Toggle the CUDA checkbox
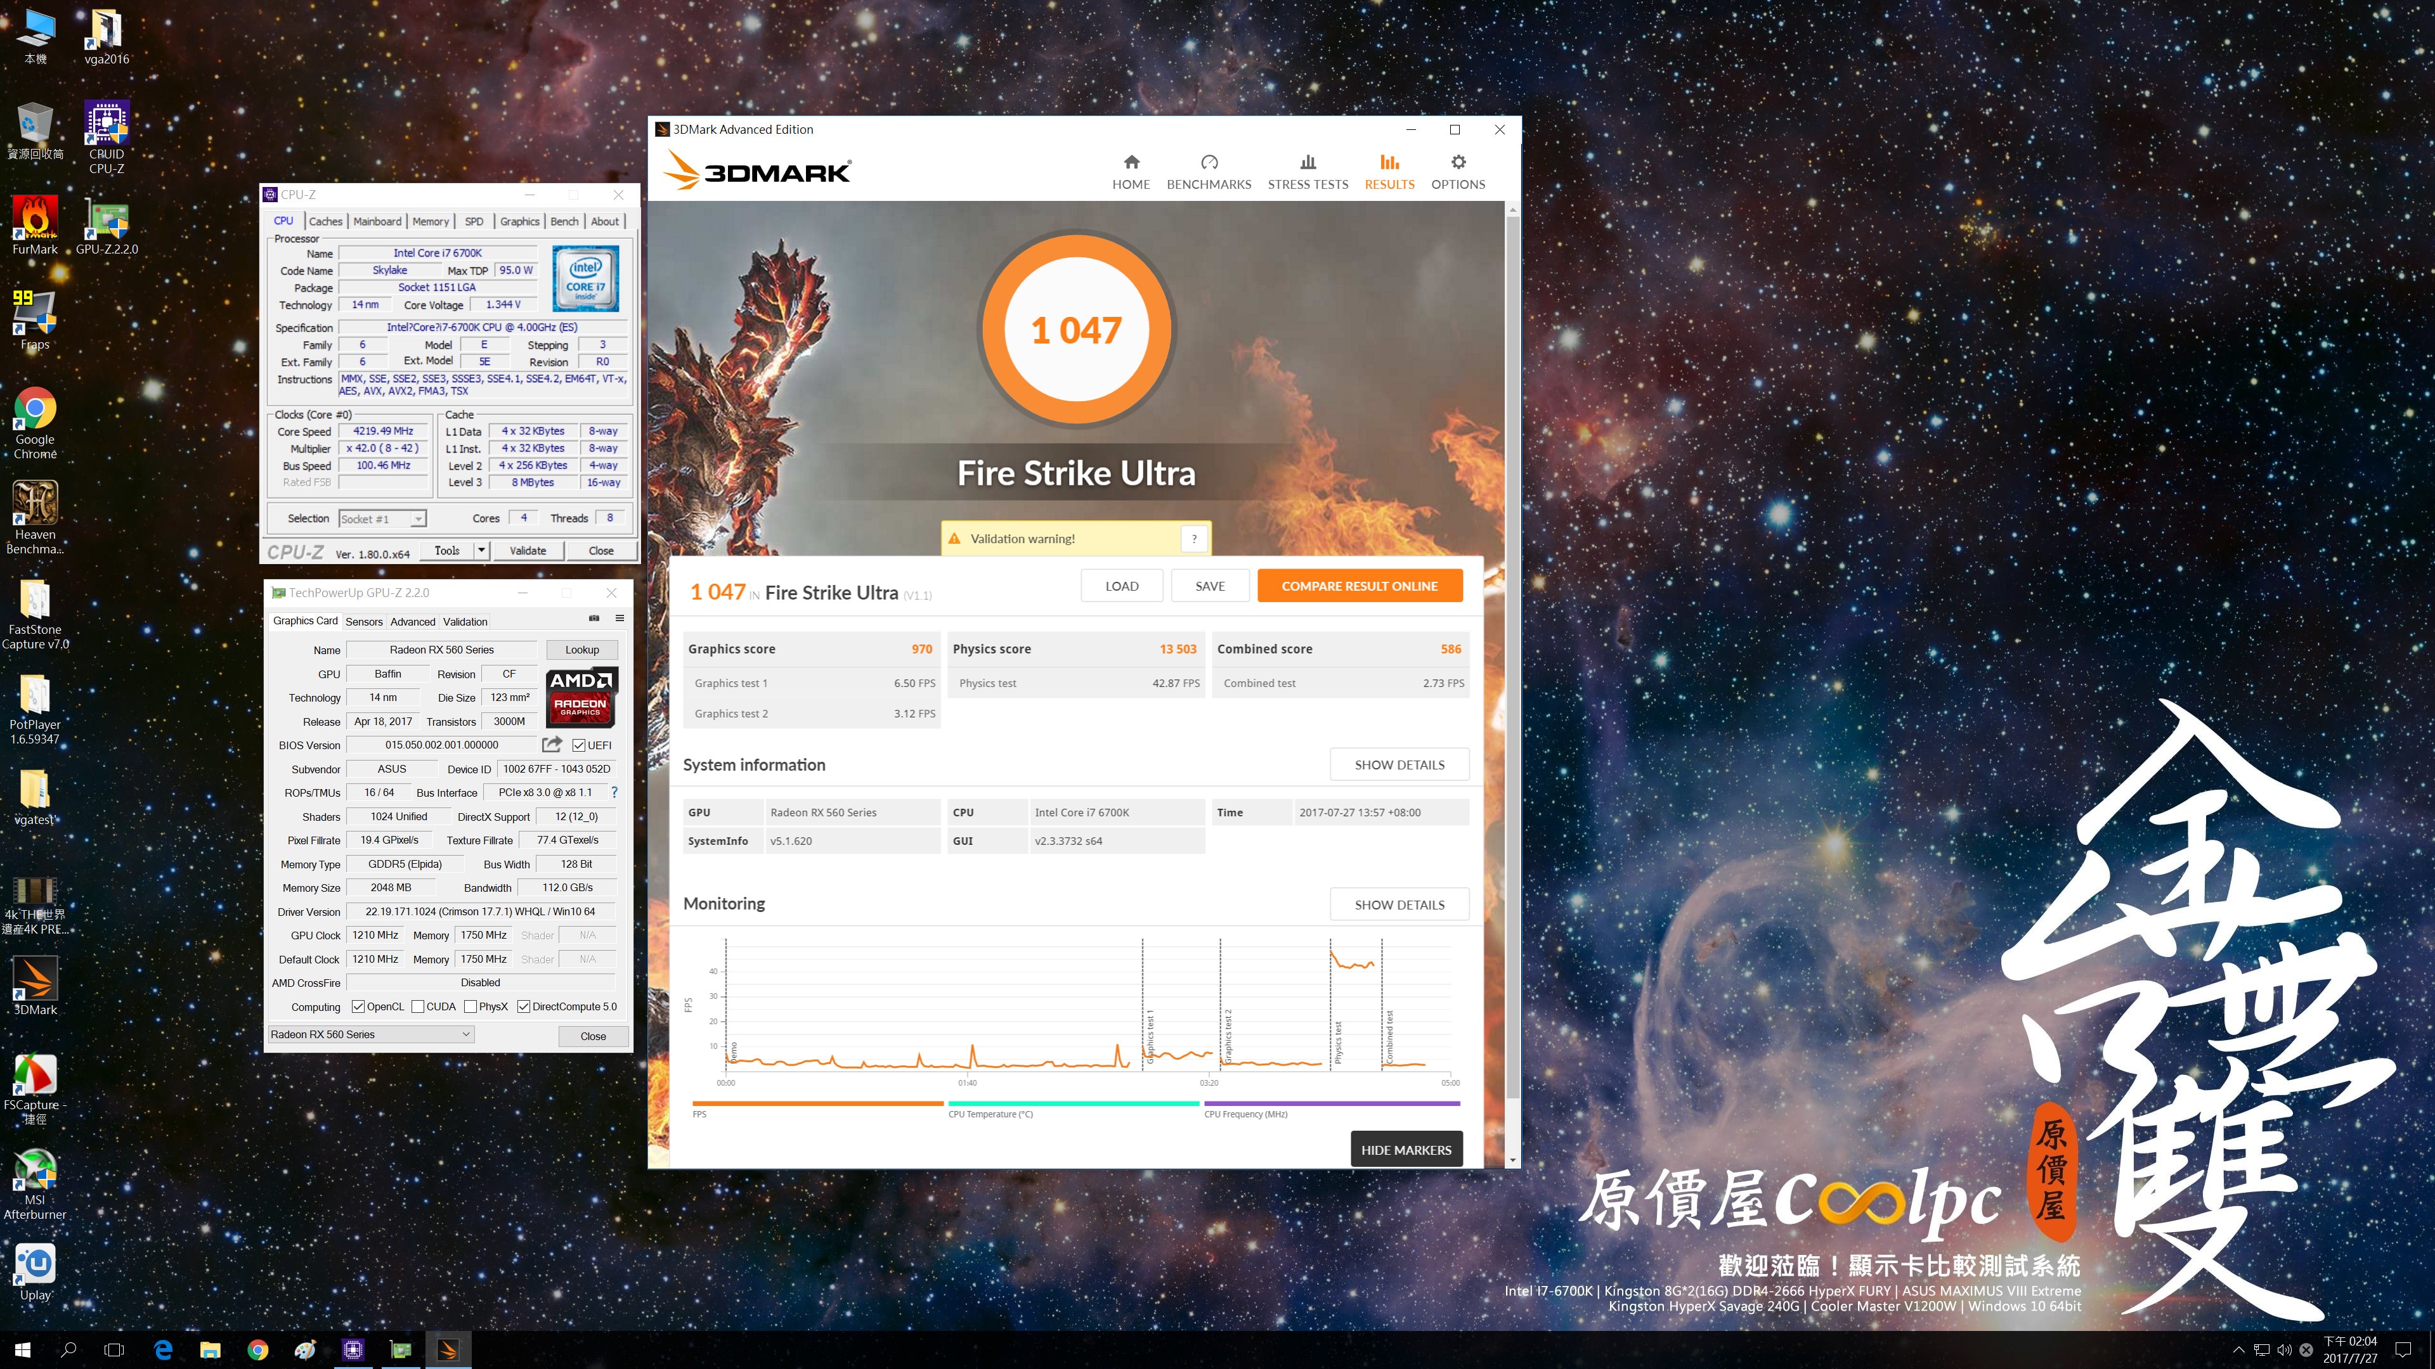Viewport: 2435px width, 1369px height. 417,1006
